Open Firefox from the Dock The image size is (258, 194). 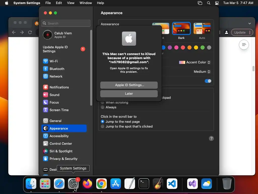click(x=87, y=184)
